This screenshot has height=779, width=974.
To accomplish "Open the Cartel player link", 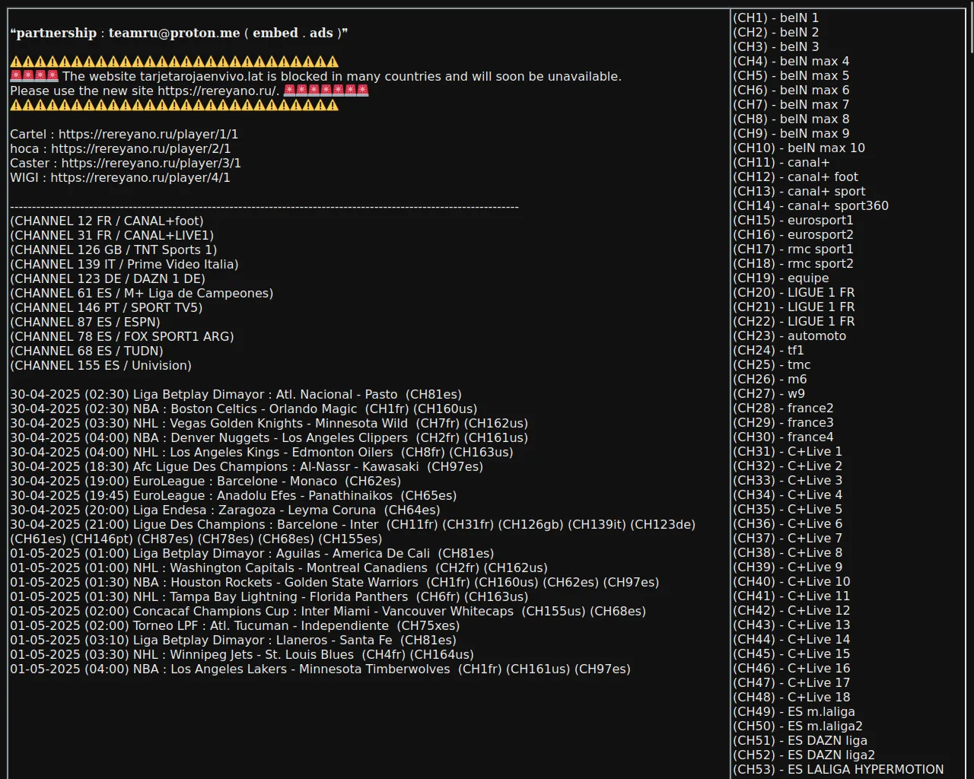I will pyautogui.click(x=148, y=135).
